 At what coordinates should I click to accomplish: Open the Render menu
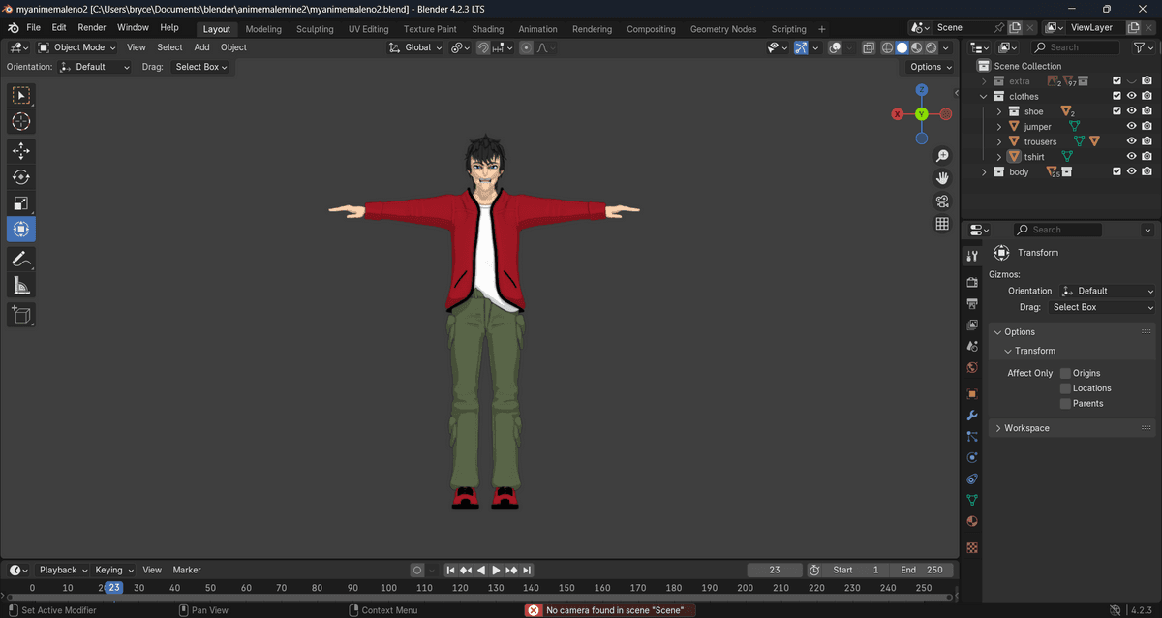coord(92,28)
